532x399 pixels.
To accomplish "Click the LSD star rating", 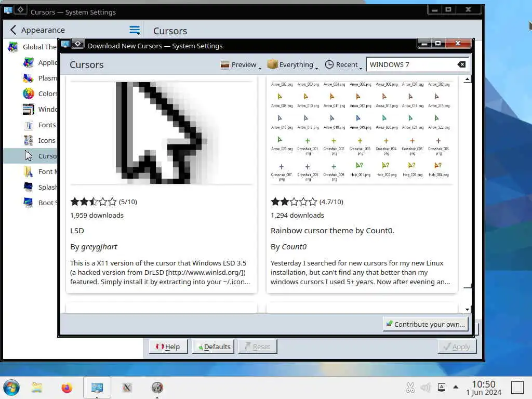I will click(94, 202).
